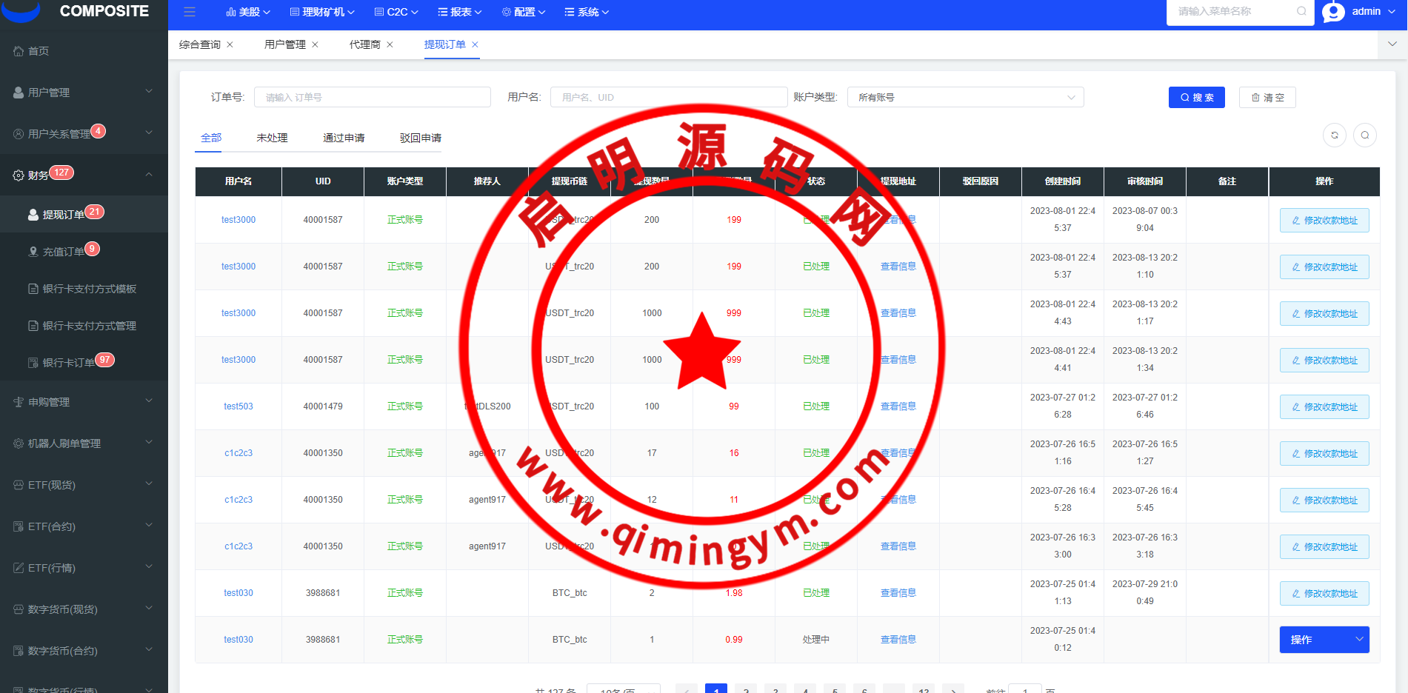Click the round search toggle icon
This screenshot has width=1408, height=693.
(1364, 135)
